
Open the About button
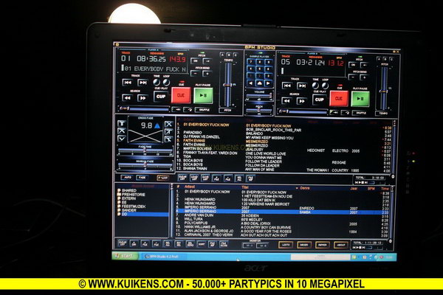(340, 245)
